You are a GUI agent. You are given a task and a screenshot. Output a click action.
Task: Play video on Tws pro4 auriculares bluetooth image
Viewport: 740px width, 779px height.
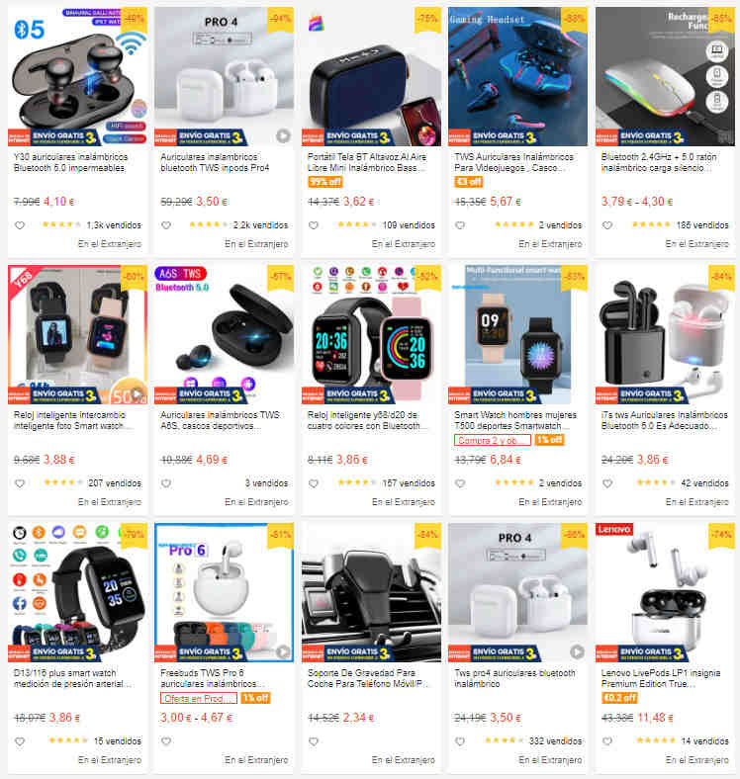577,651
